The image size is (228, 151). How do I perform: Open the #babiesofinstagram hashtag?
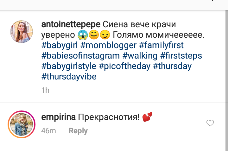click(80, 56)
